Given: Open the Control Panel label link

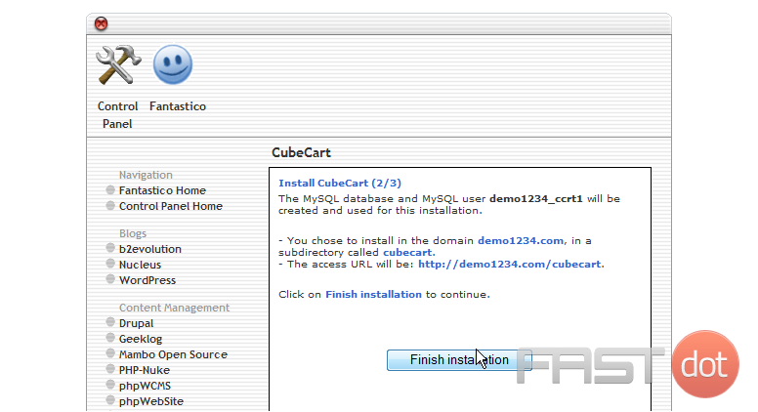Looking at the screenshot, I should pos(117,115).
